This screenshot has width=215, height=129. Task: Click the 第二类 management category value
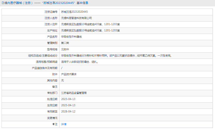(65, 43)
